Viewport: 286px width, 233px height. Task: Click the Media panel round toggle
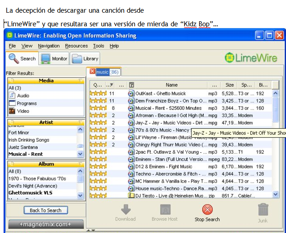coord(12,80)
